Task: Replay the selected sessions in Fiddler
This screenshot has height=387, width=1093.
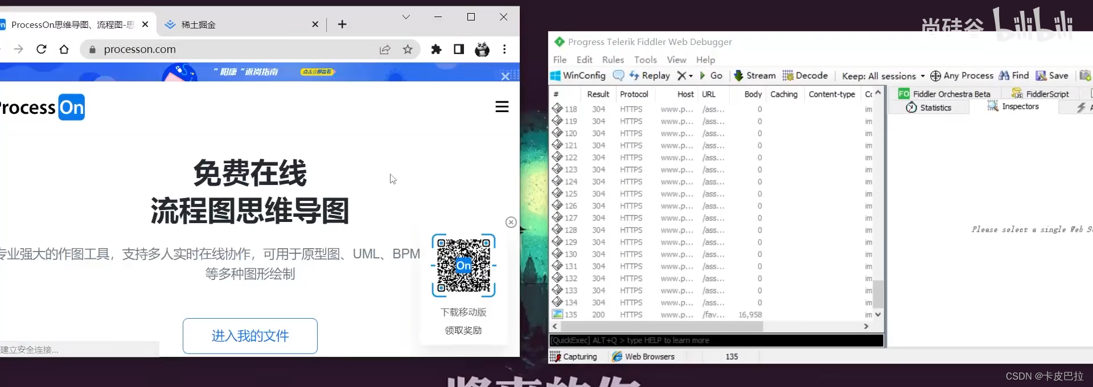Action: tap(650, 75)
